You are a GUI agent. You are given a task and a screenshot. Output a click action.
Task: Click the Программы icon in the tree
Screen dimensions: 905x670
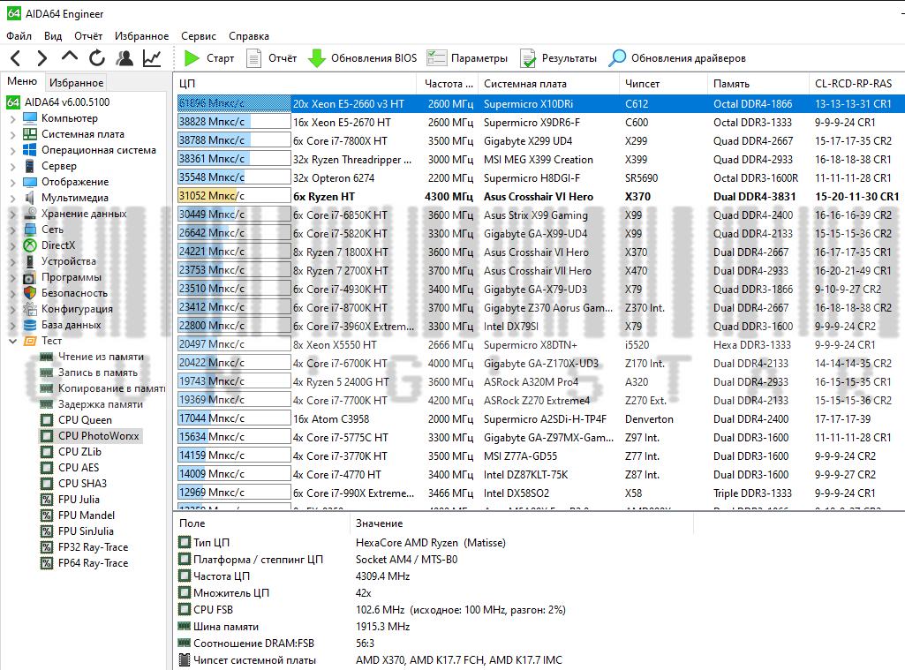[x=30, y=277]
